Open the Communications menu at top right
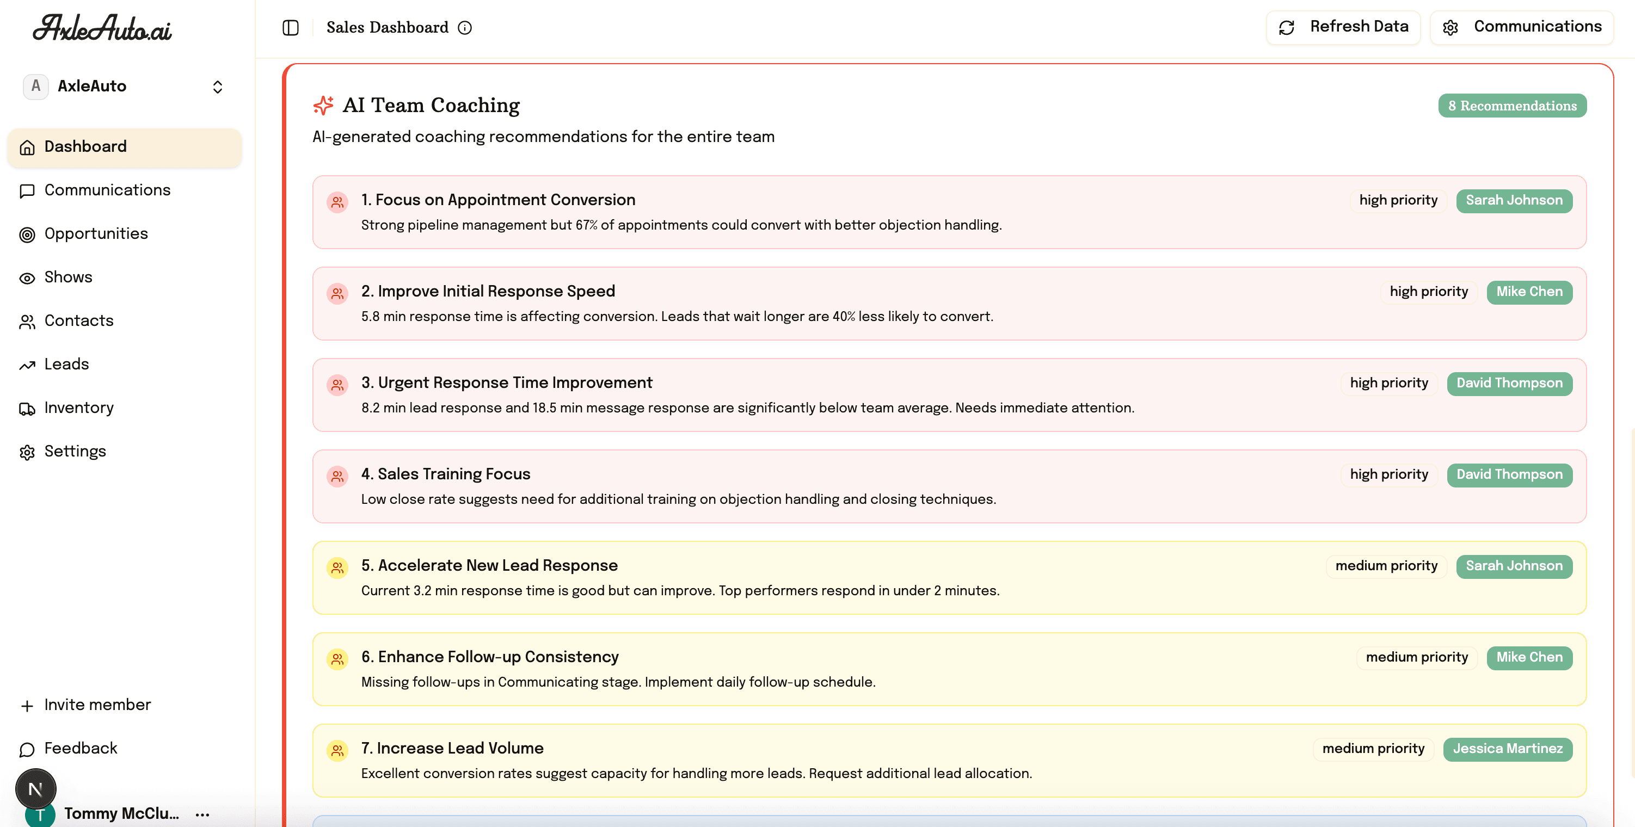Viewport: 1635px width, 827px height. pyautogui.click(x=1522, y=27)
